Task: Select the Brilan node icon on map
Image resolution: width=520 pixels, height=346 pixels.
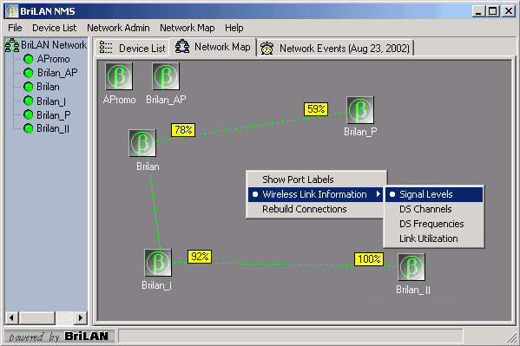Action: click(142, 143)
